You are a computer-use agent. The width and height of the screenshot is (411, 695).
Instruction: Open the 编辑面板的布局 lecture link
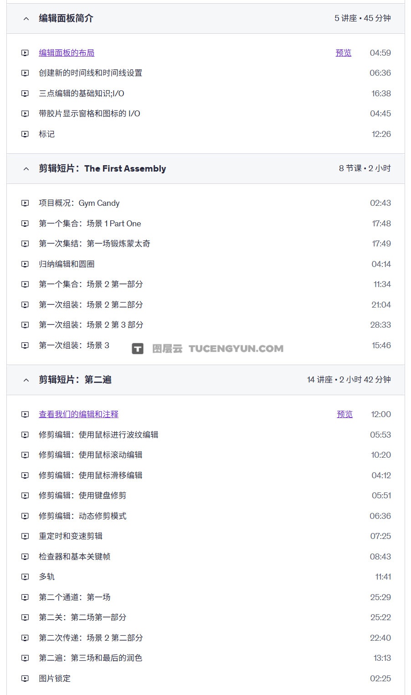pyautogui.click(x=67, y=53)
